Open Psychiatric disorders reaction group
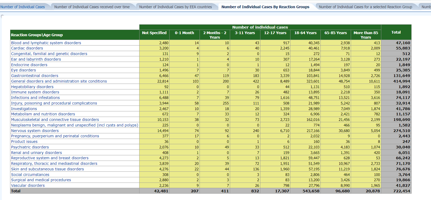The image size is (431, 200). tap(30, 147)
